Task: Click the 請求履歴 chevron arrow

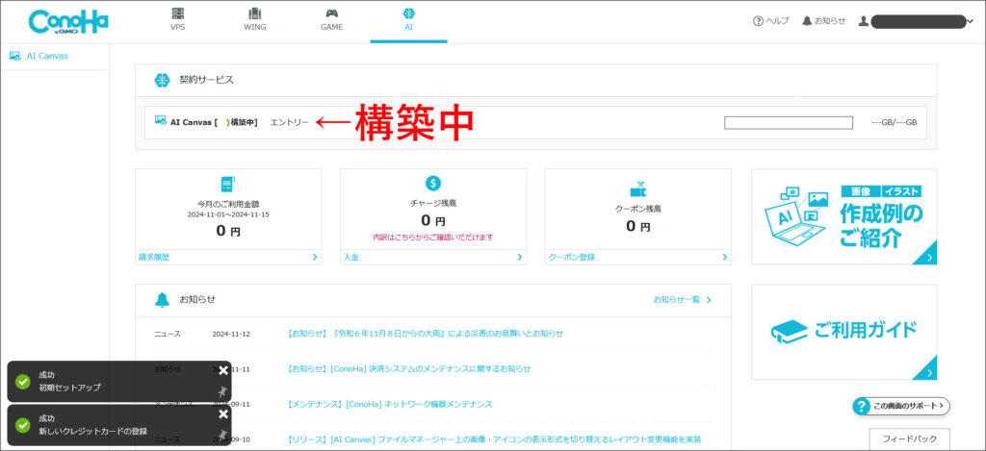Action: click(315, 257)
